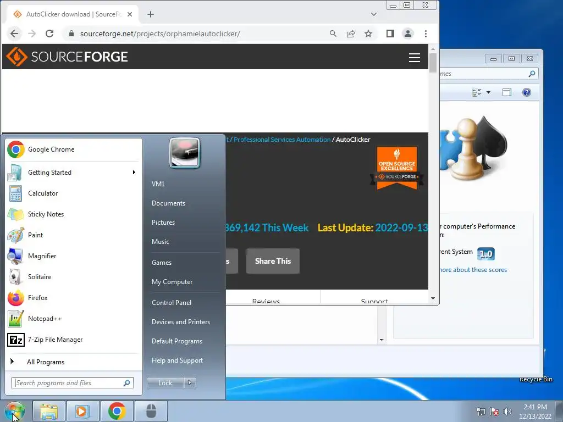This screenshot has height=422, width=563.
Task: Open Action Center flag tray icon
Action: pos(494,412)
